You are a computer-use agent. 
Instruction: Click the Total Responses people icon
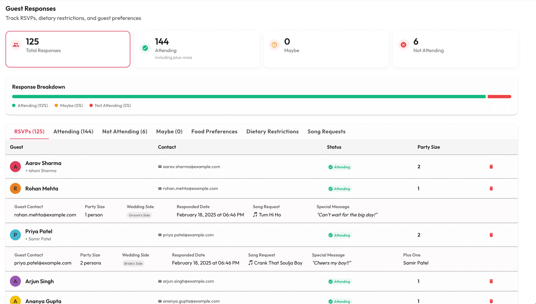16,45
